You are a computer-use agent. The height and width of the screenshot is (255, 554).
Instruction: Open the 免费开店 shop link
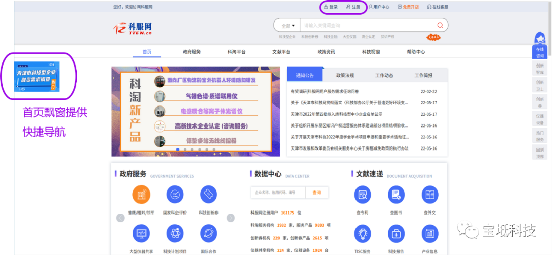tap(408, 7)
